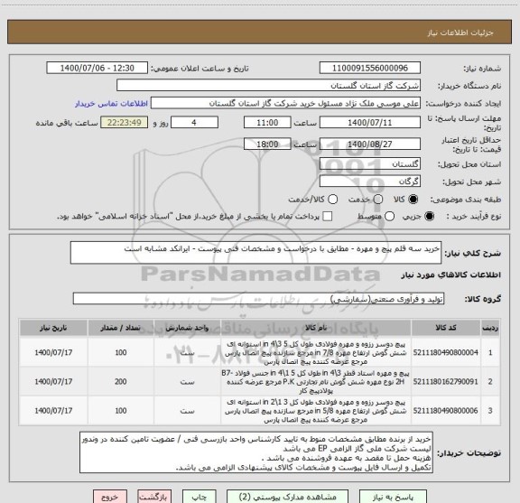Image resolution: width=520 pixels, height=503 pixels.
Task: Click the جزئیات اطلاعات نیاز header title
Action: pos(460,33)
